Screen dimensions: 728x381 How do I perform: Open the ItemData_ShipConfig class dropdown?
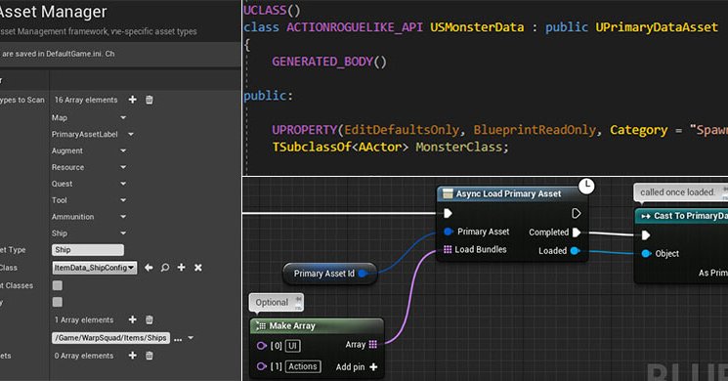tap(94, 268)
